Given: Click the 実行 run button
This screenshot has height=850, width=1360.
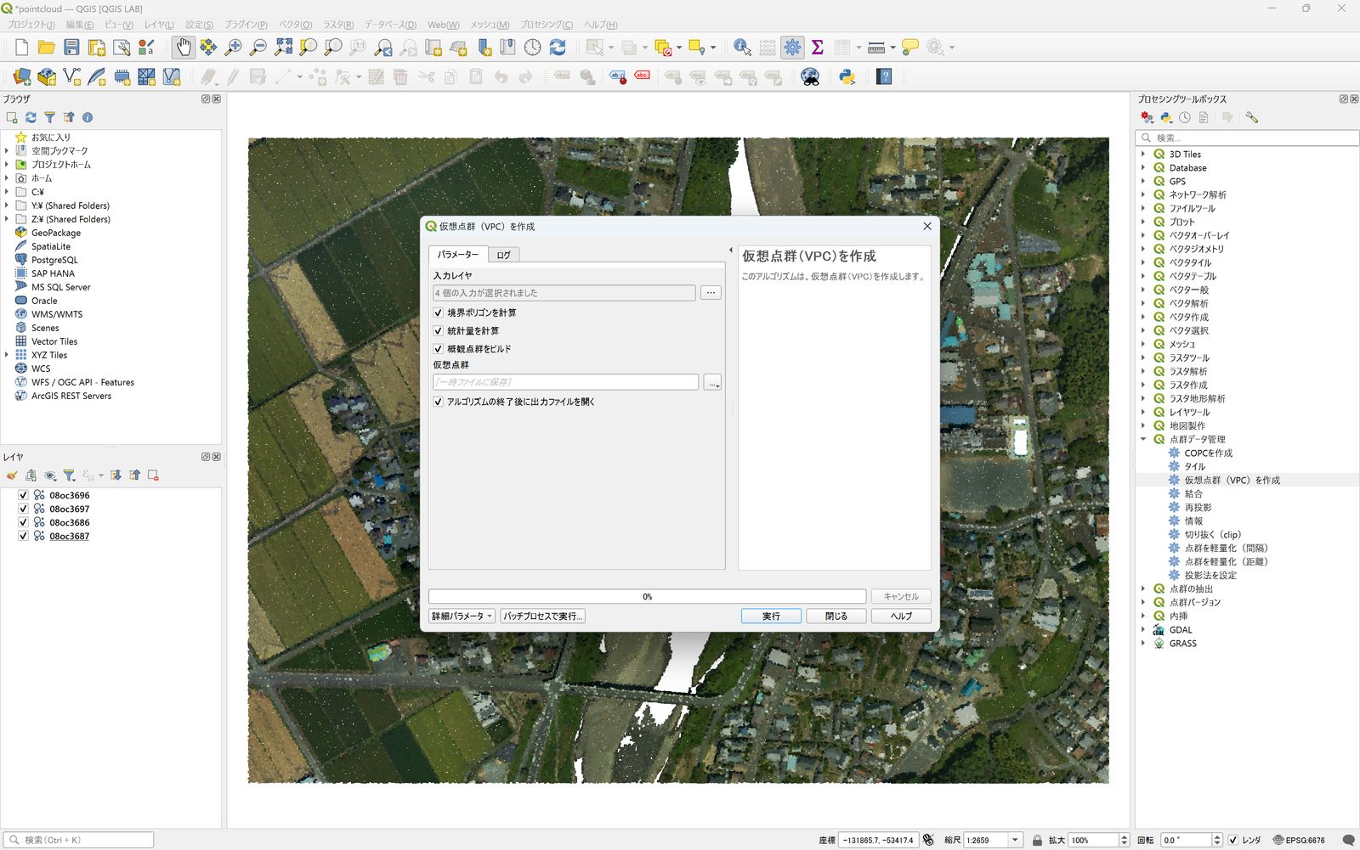Looking at the screenshot, I should coord(771,616).
